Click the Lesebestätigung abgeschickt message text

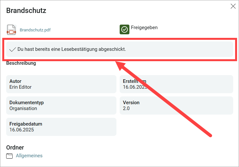(x=72, y=49)
